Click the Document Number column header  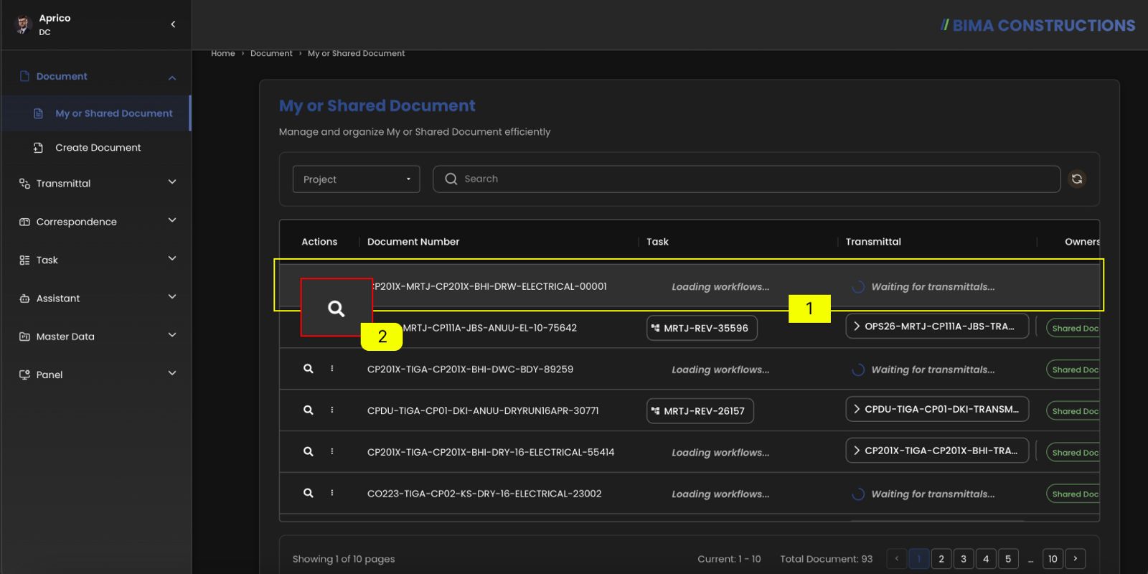coord(413,242)
